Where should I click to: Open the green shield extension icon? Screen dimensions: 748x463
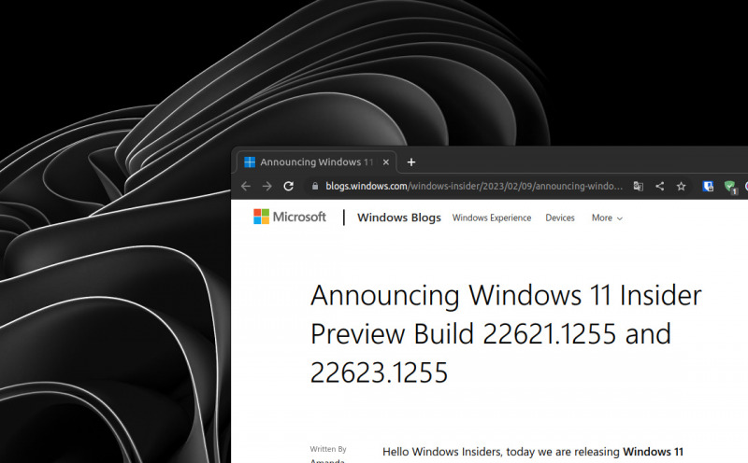[730, 187]
